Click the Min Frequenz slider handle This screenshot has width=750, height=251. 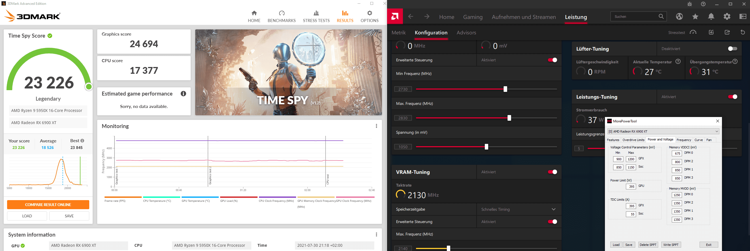point(505,89)
